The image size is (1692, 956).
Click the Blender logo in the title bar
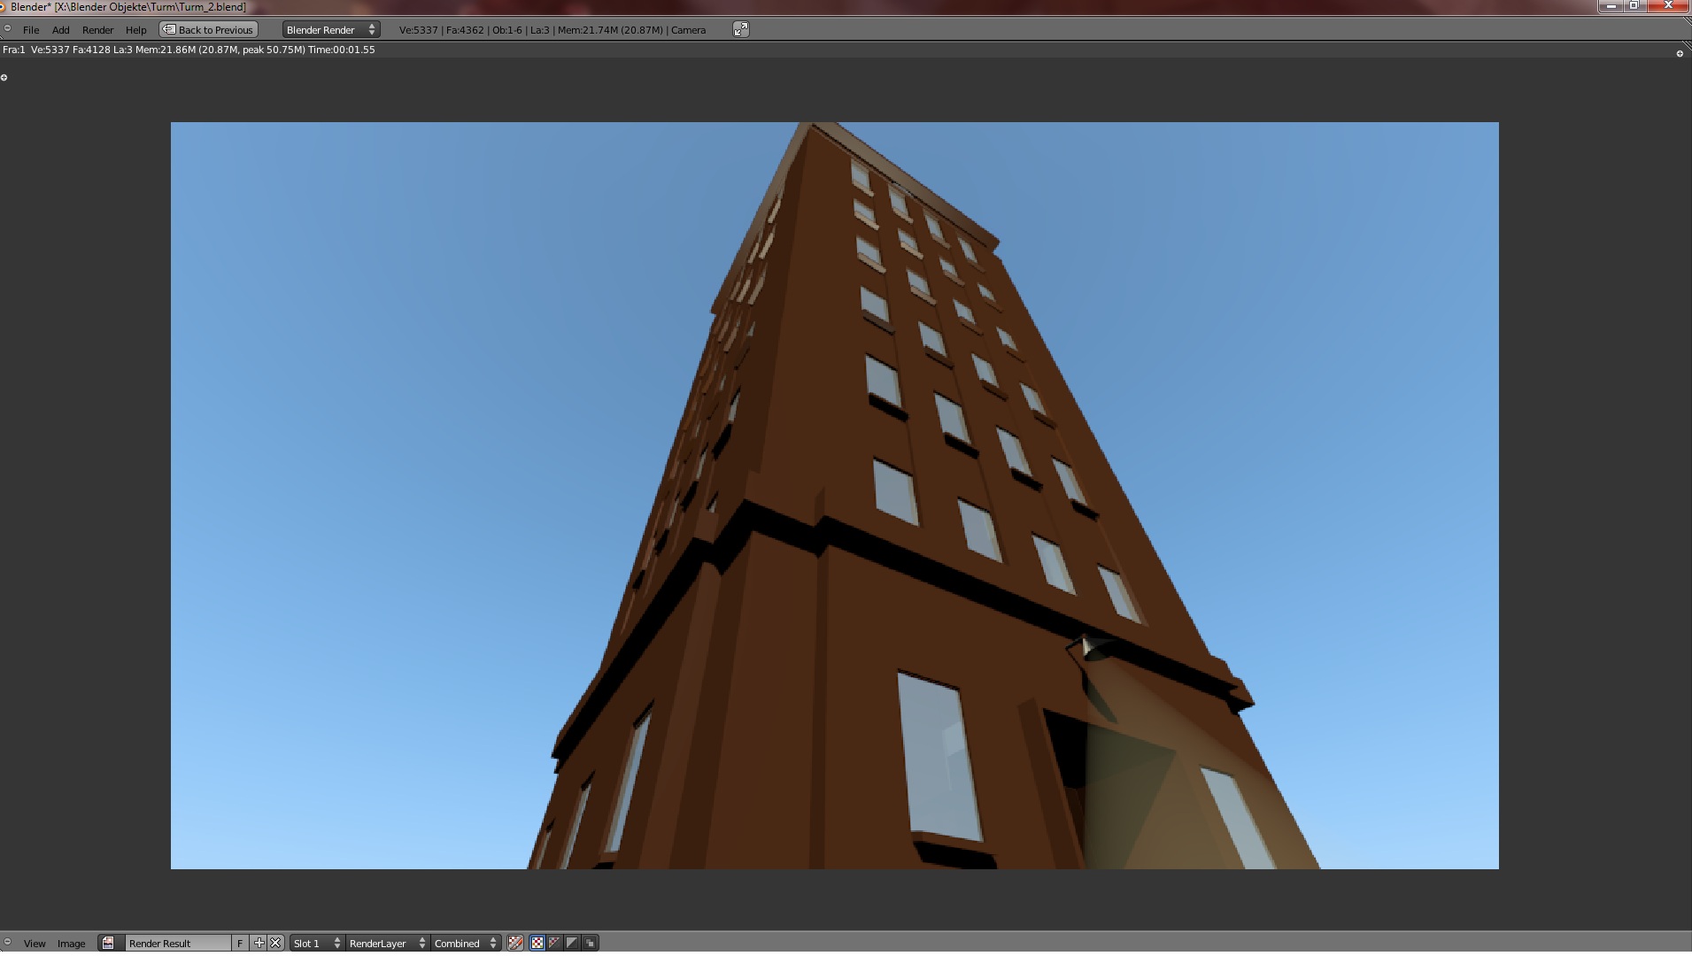[3, 7]
